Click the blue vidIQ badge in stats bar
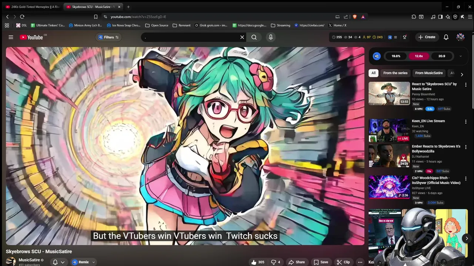This screenshot has width=474, height=266. point(390,37)
